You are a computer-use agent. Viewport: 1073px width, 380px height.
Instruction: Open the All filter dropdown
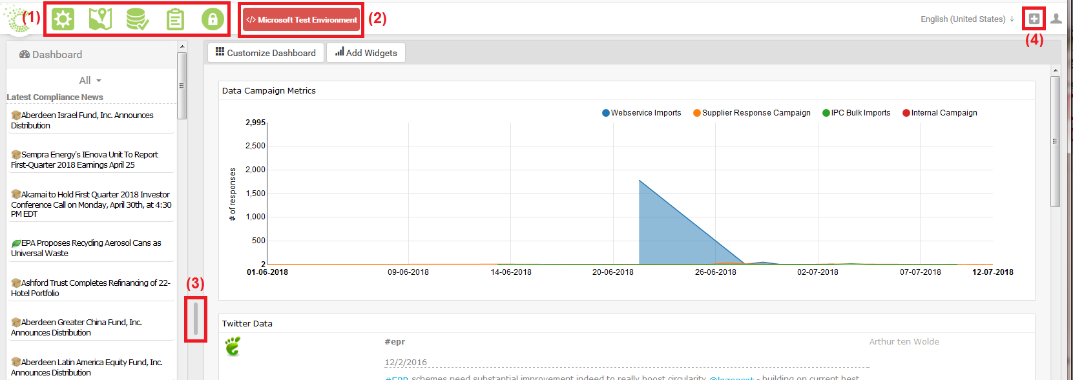pos(90,81)
